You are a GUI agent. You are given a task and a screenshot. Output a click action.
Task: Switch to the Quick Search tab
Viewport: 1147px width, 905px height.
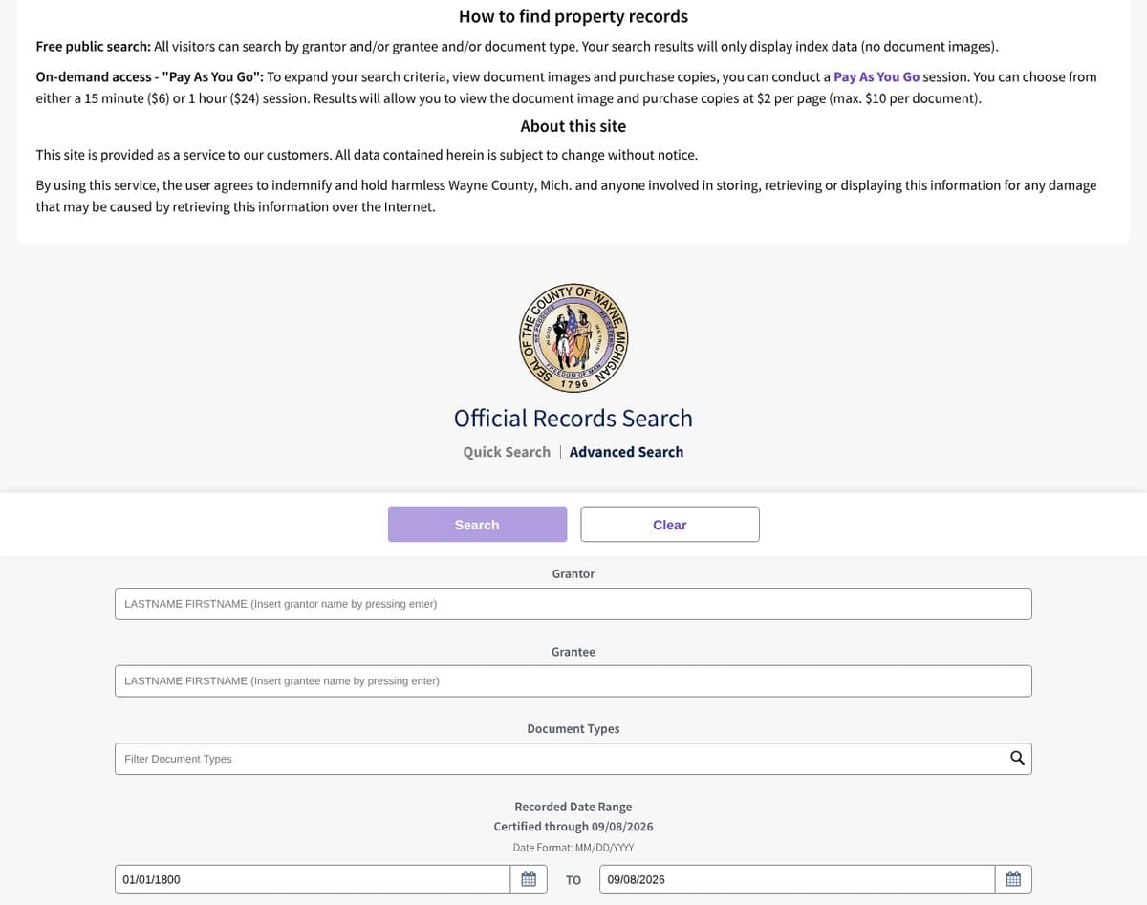[507, 452]
